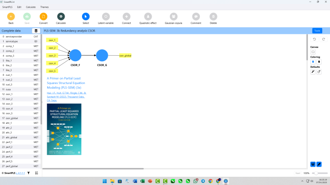Click the redo arrow icon
The width and height of the screenshot is (330, 185).
click(324, 39)
